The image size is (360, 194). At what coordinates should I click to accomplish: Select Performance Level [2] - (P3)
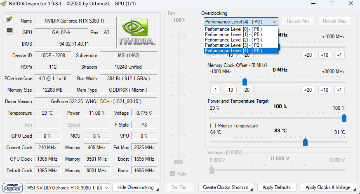click(x=241, y=40)
